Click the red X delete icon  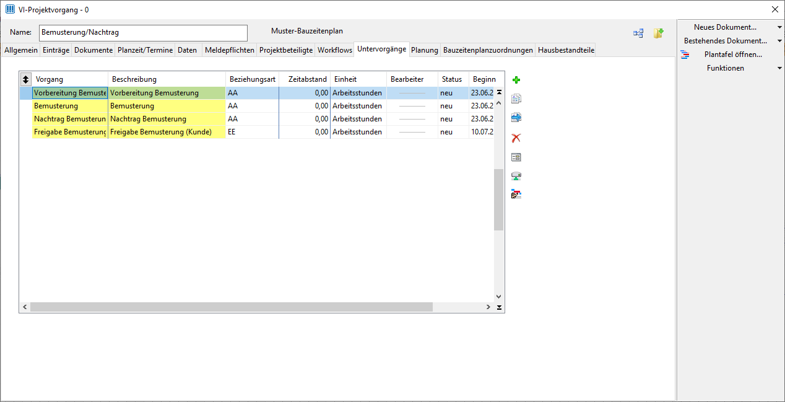(x=516, y=138)
